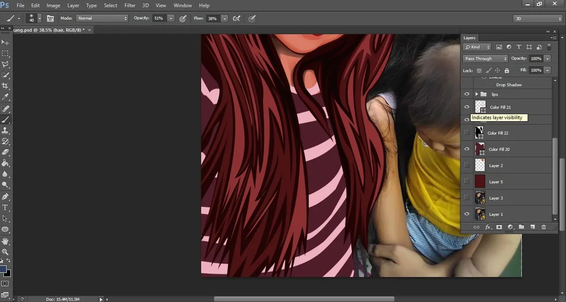Expand the lips layer group
Screen dimensions: 566x302
476,94
